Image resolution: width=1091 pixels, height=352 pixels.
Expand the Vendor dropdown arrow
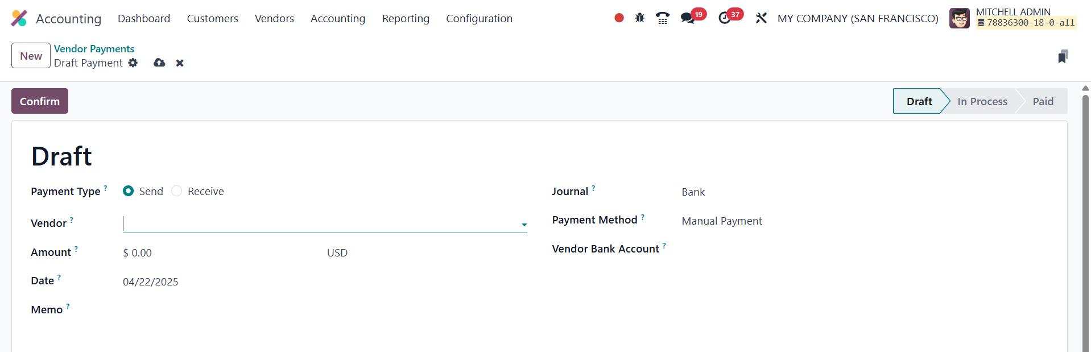click(x=524, y=225)
